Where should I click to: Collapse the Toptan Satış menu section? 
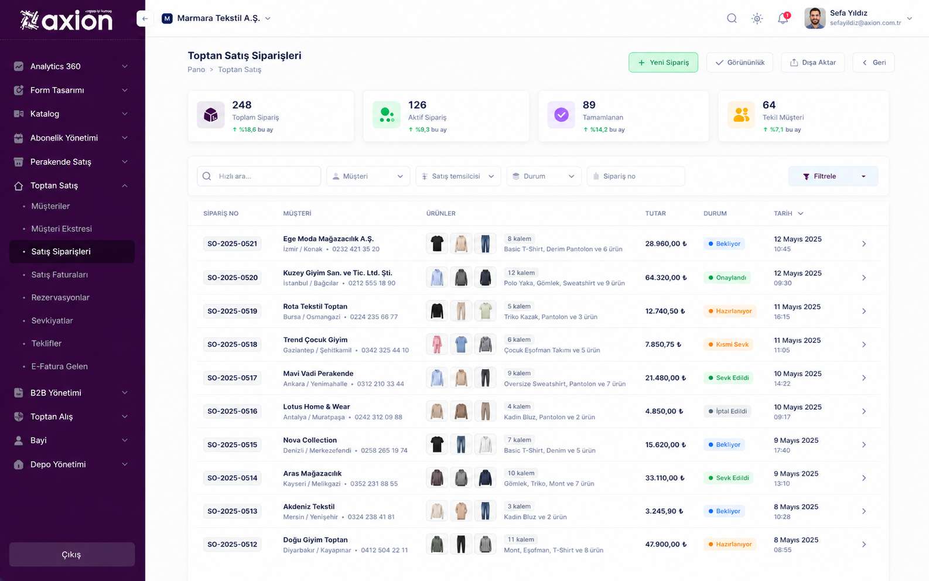coord(125,186)
